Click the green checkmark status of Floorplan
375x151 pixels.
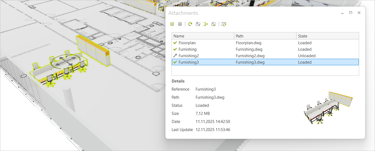175,43
